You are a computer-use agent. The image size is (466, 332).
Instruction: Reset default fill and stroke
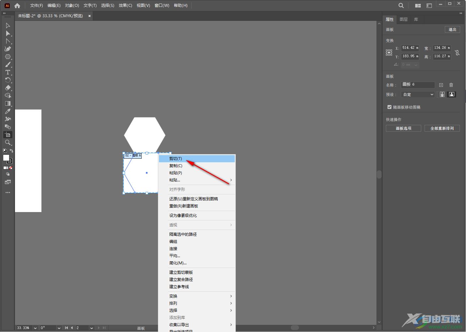click(5, 151)
